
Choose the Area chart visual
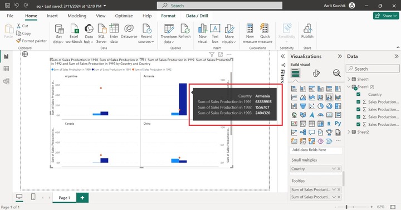click(x=303, y=97)
